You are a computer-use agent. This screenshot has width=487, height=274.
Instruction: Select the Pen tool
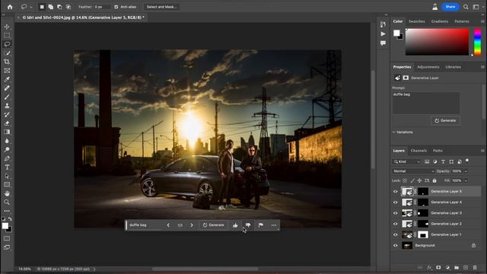click(x=7, y=158)
